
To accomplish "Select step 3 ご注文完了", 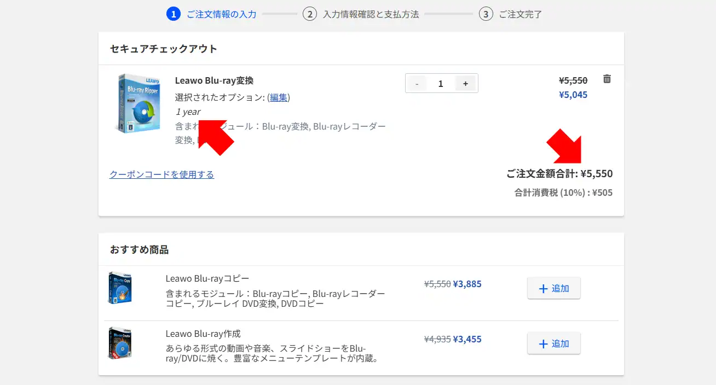I will (x=511, y=14).
